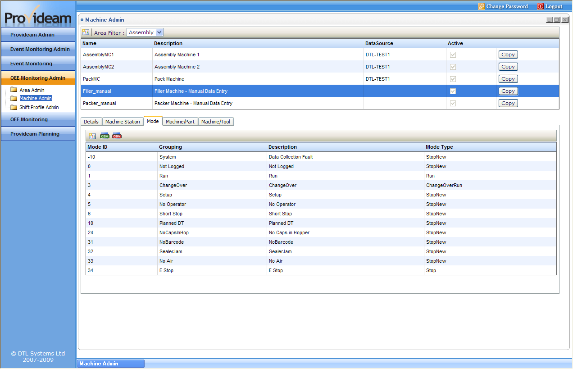Click the green CSV icon

coord(105,136)
